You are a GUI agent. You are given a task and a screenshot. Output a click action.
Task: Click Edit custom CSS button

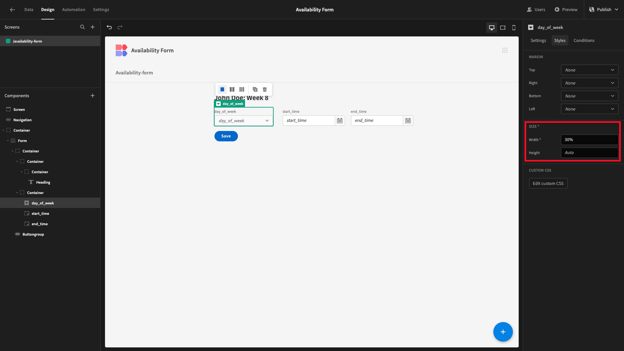click(548, 184)
